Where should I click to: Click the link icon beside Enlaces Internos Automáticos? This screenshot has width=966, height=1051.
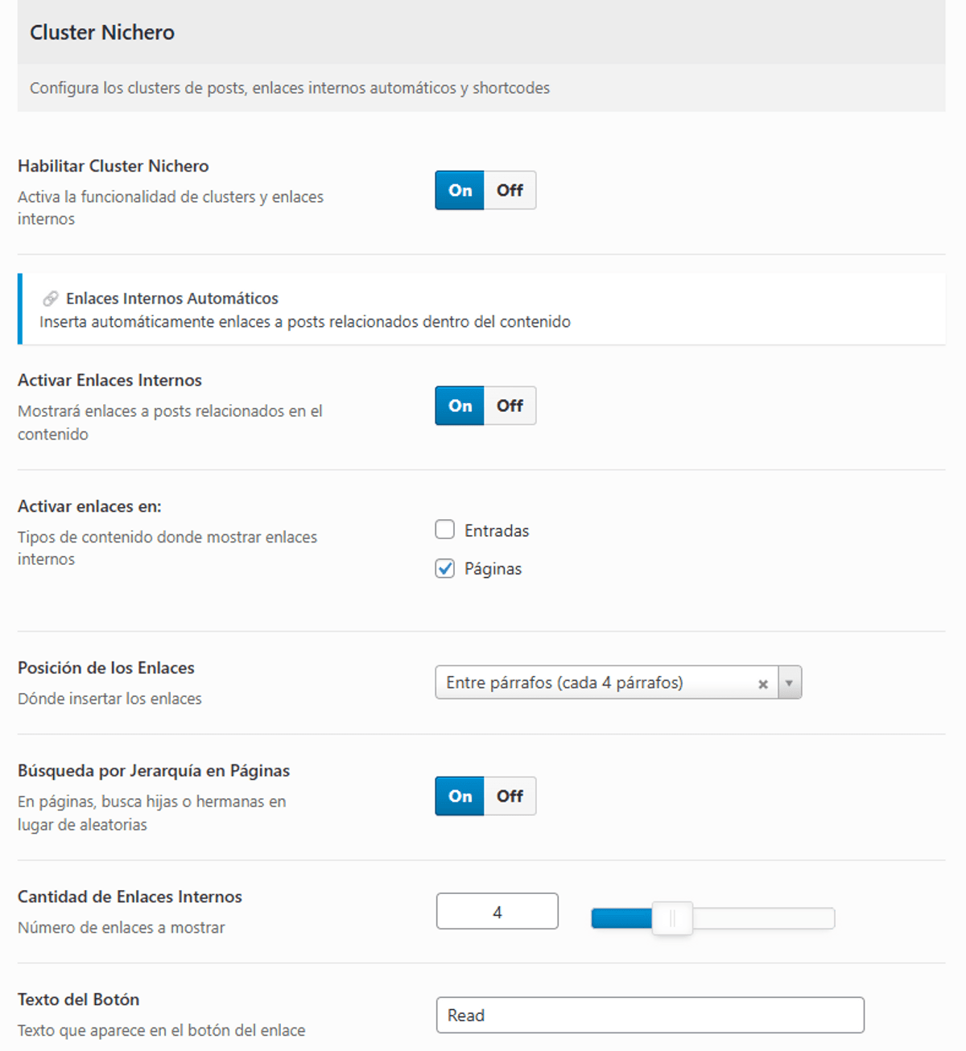(x=50, y=299)
